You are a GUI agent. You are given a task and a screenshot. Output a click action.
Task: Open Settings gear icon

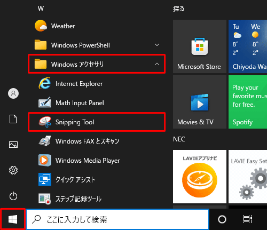[13, 170]
